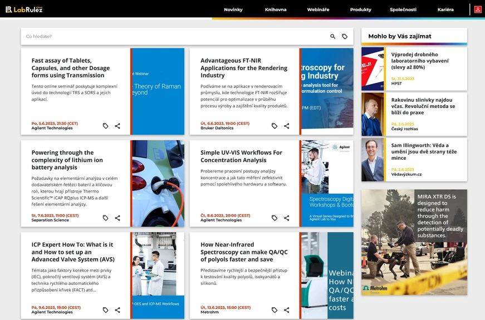Click the tag filter icon in search bar
This screenshot has width=485, height=320.
(345, 37)
